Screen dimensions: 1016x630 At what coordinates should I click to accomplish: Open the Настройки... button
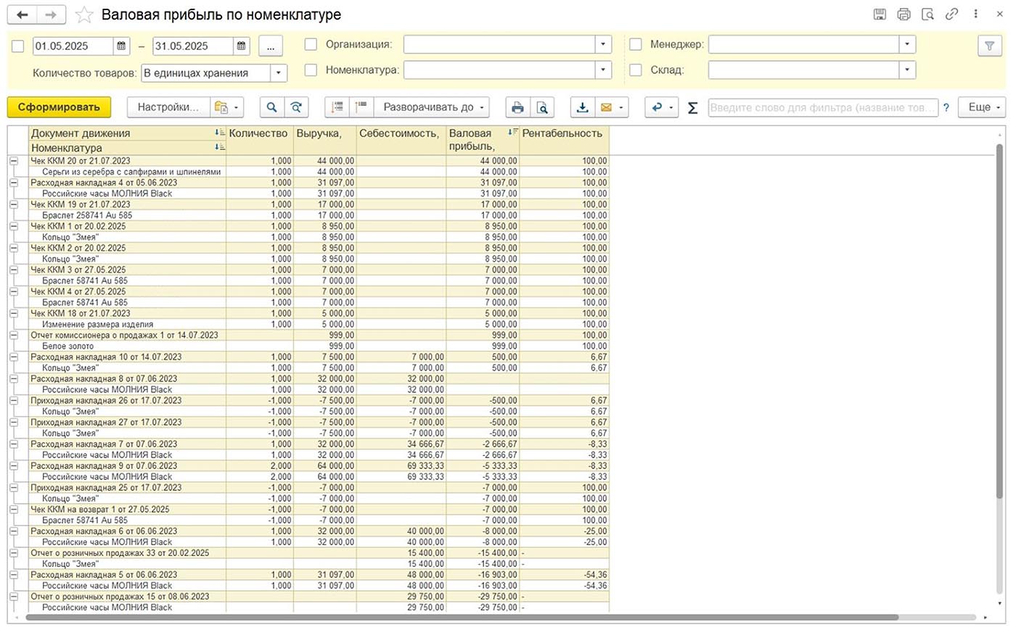pos(168,107)
